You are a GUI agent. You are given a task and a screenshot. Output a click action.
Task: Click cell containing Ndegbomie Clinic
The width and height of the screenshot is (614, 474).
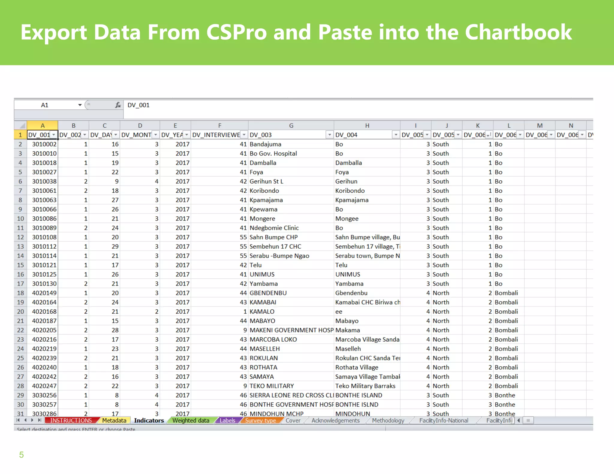[291, 228]
